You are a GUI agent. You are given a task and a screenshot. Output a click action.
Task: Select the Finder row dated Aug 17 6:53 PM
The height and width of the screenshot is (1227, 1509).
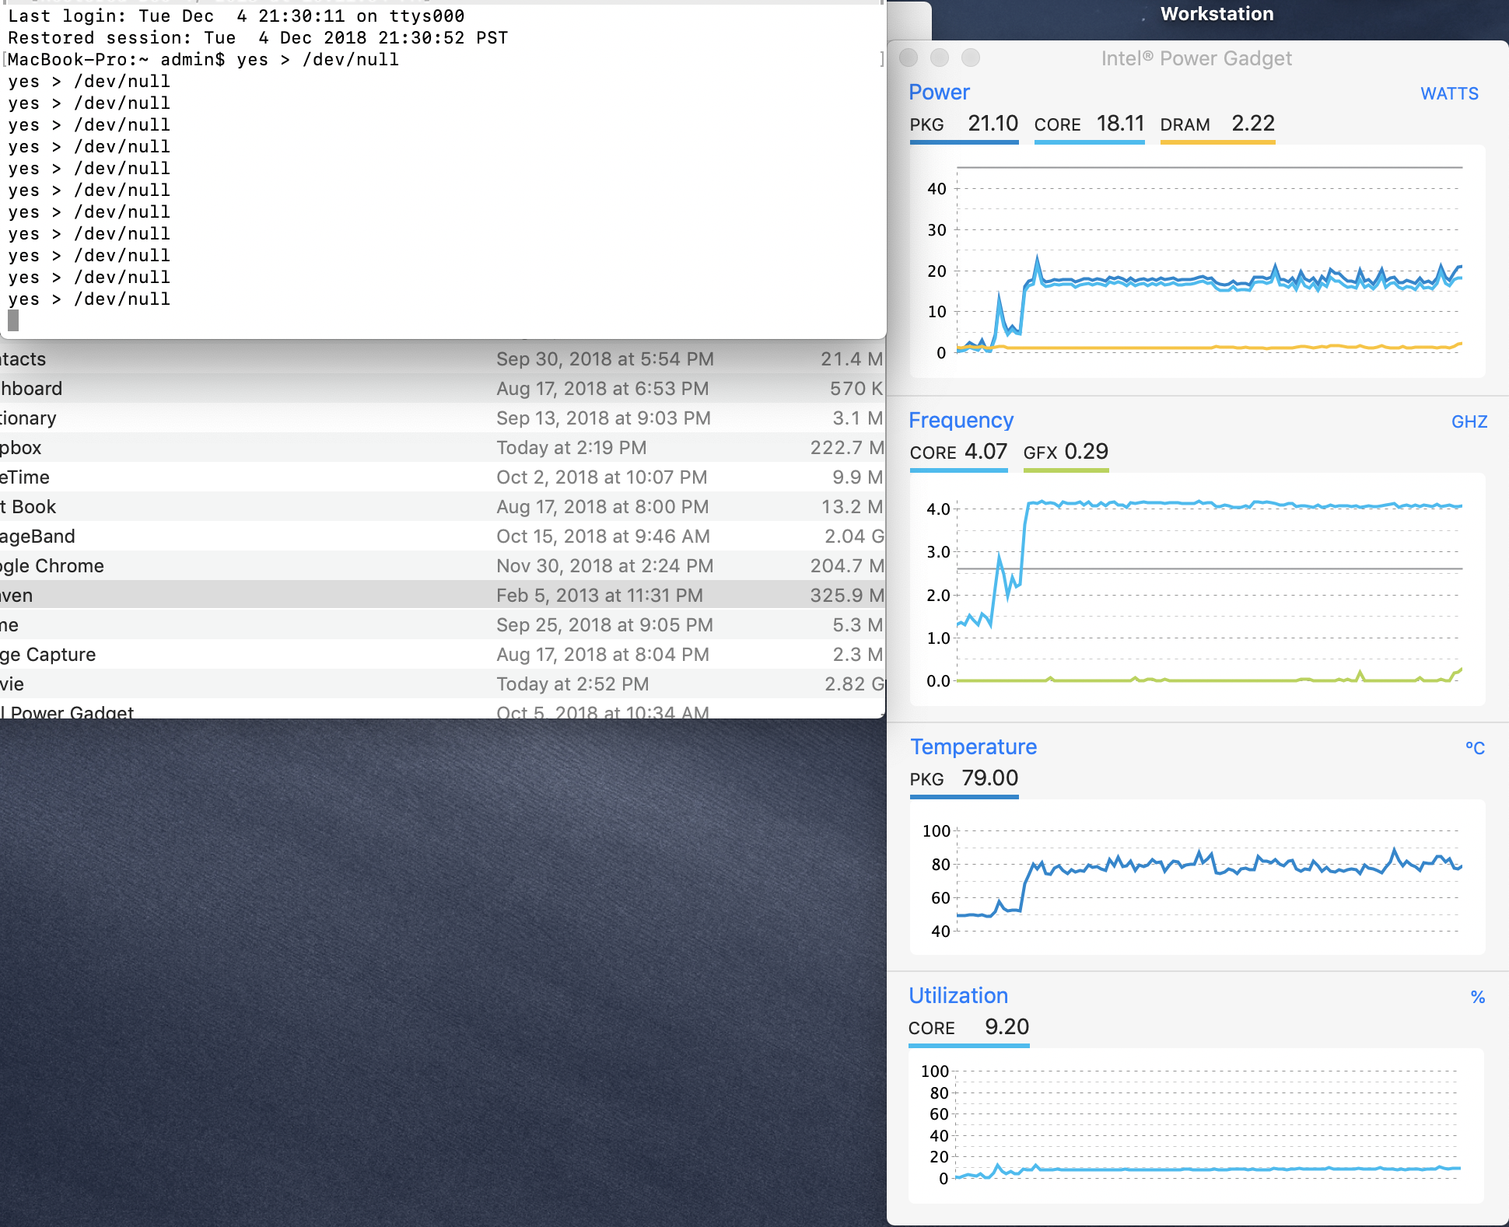[443, 389]
